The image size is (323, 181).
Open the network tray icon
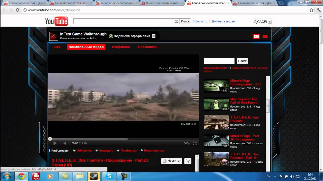coord(298,176)
